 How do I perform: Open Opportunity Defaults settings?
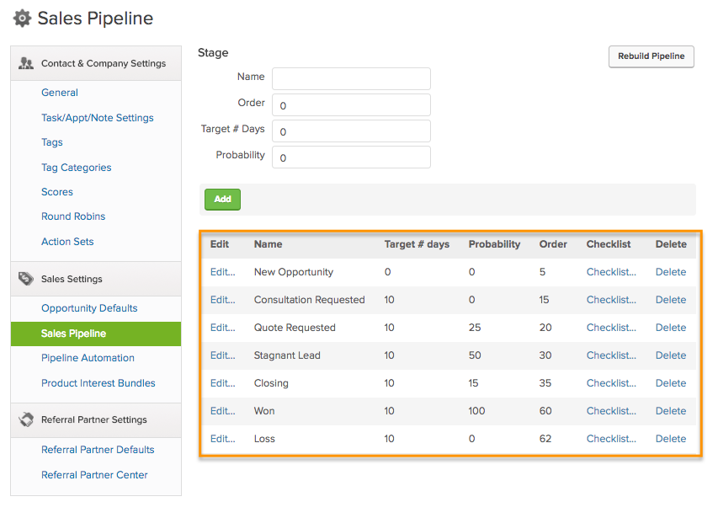click(x=89, y=308)
